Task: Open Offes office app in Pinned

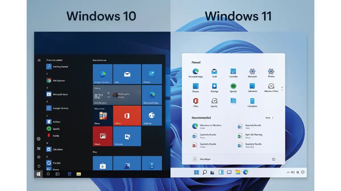Action: 196,102
